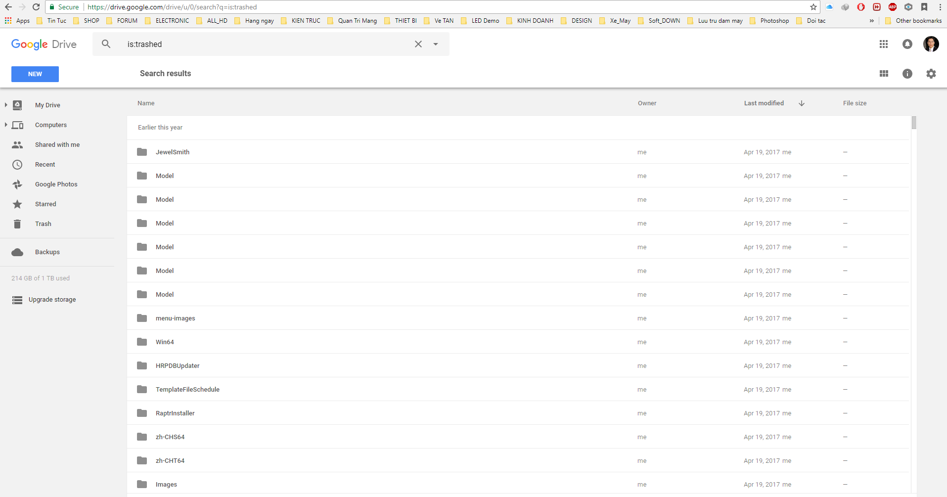Open Drive settings gear
This screenshot has width=947, height=497.
pyautogui.click(x=931, y=74)
